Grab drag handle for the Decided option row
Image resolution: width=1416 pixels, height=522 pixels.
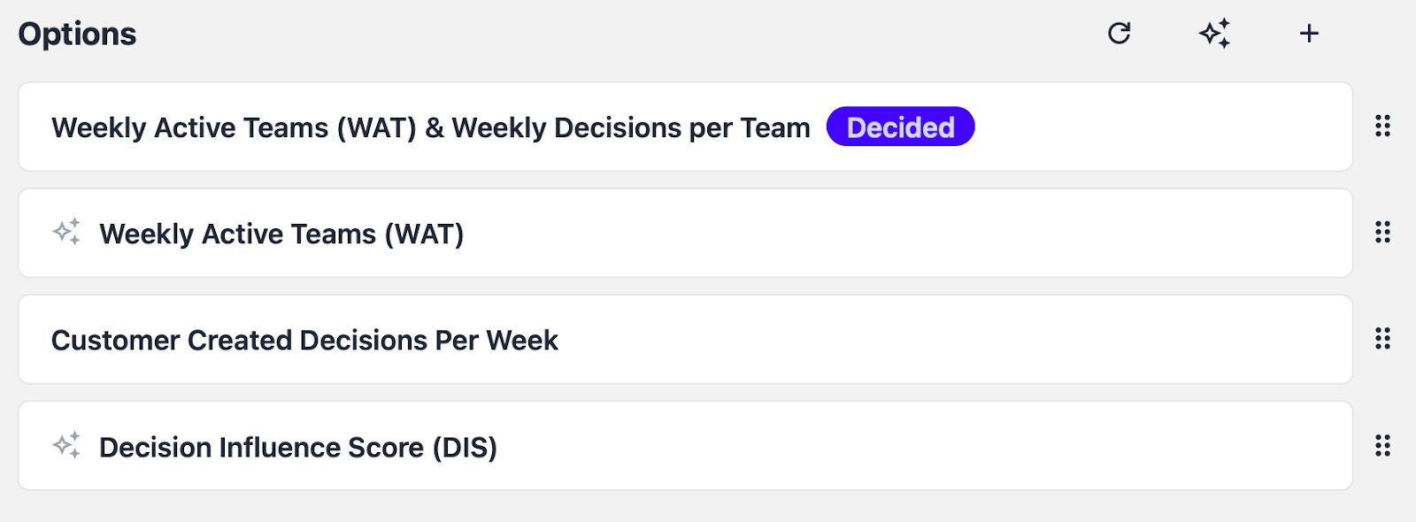1382,127
